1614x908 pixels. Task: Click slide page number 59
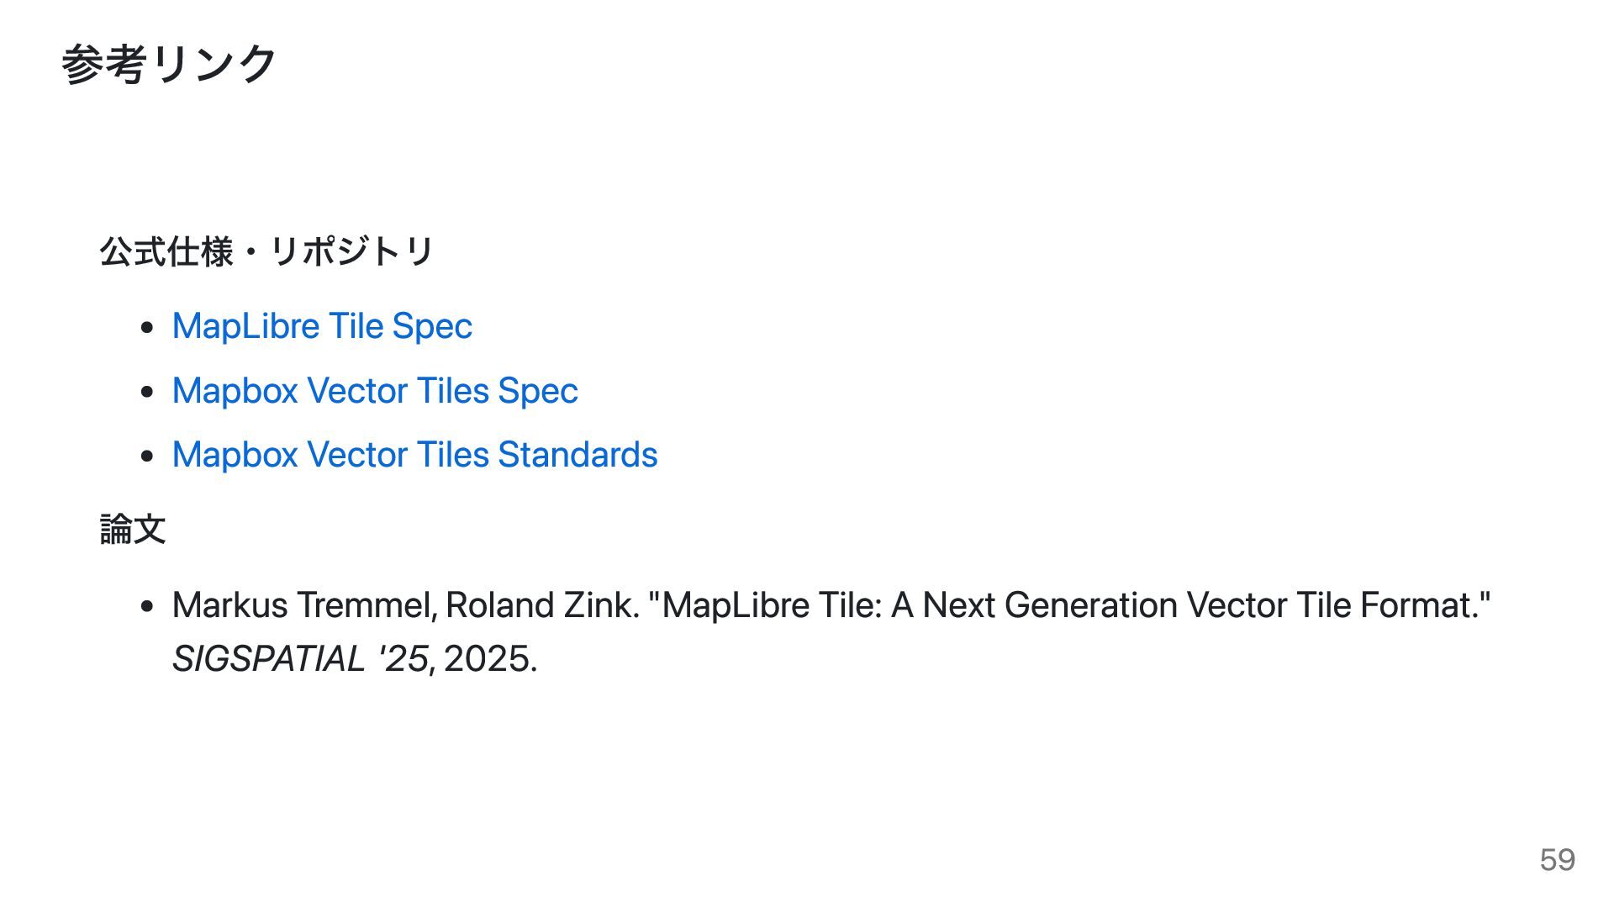(x=1557, y=860)
